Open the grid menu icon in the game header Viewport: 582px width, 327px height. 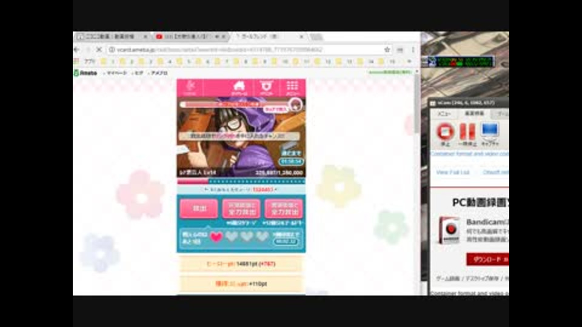click(x=292, y=88)
